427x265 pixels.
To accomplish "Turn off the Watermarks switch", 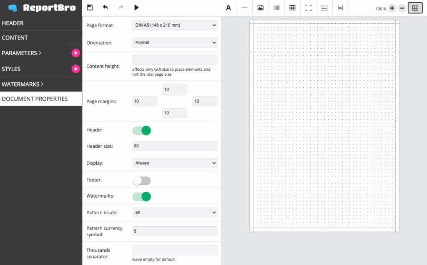I will tap(141, 196).
